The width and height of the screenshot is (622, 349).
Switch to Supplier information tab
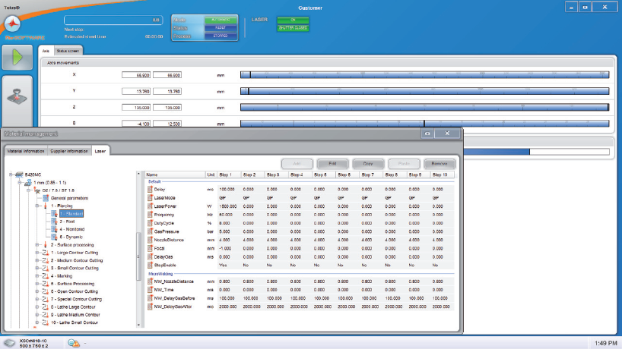click(69, 151)
